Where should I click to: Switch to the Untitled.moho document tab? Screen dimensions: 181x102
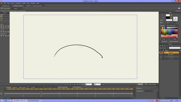pos(6,6)
